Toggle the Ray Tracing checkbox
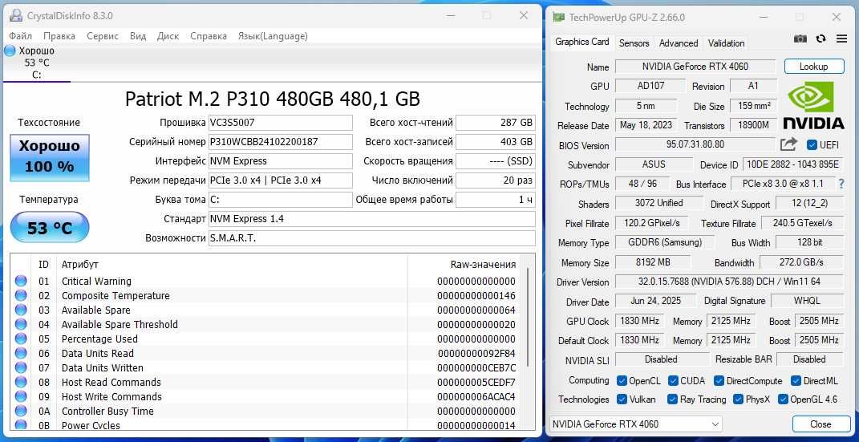The width and height of the screenshot is (859, 442). tap(673, 399)
